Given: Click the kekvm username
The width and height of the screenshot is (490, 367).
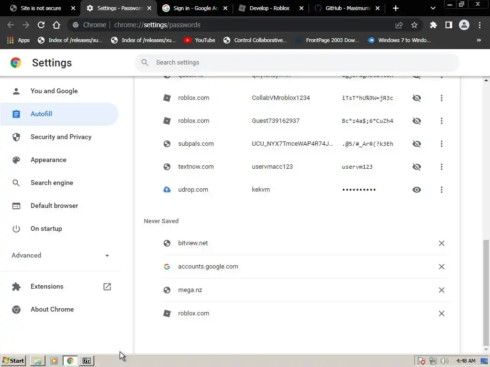Looking at the screenshot, I should [261, 190].
